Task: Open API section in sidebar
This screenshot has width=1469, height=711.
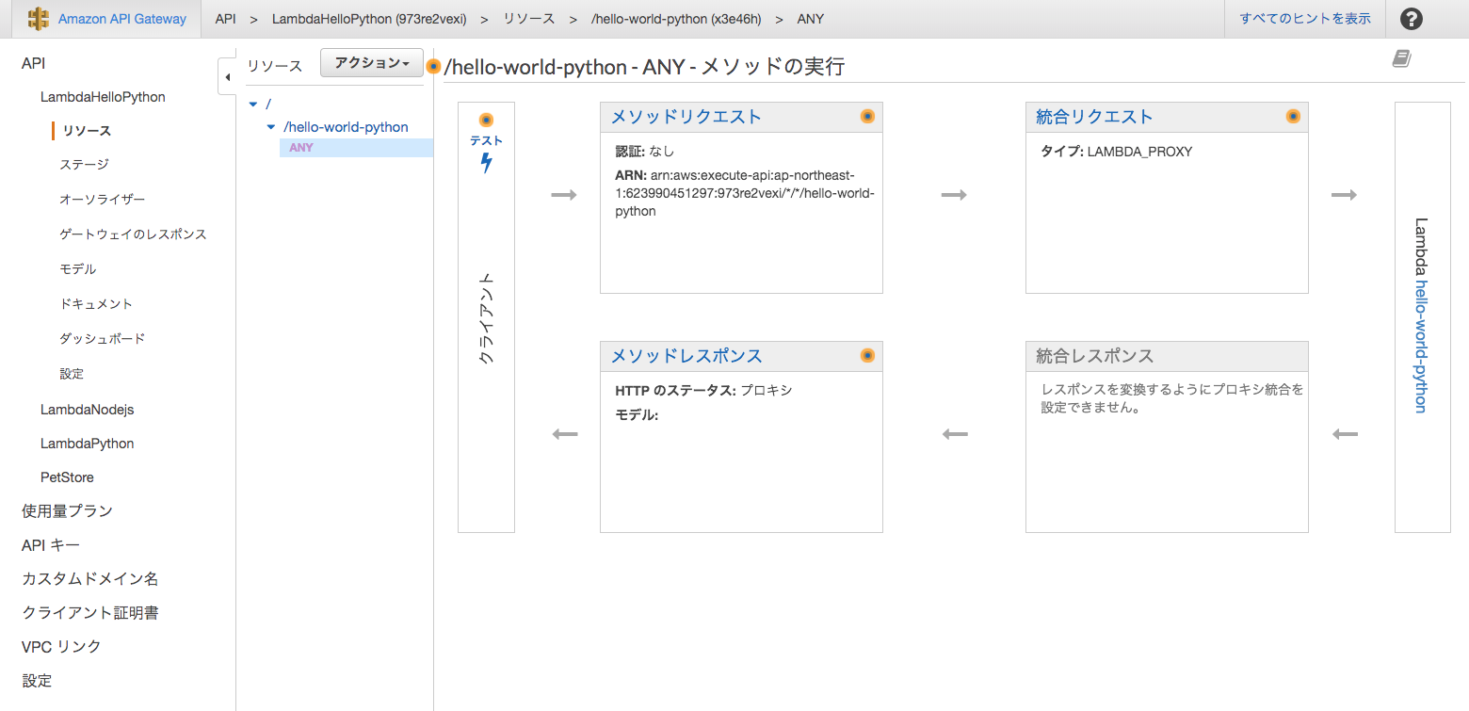Action: 33,63
